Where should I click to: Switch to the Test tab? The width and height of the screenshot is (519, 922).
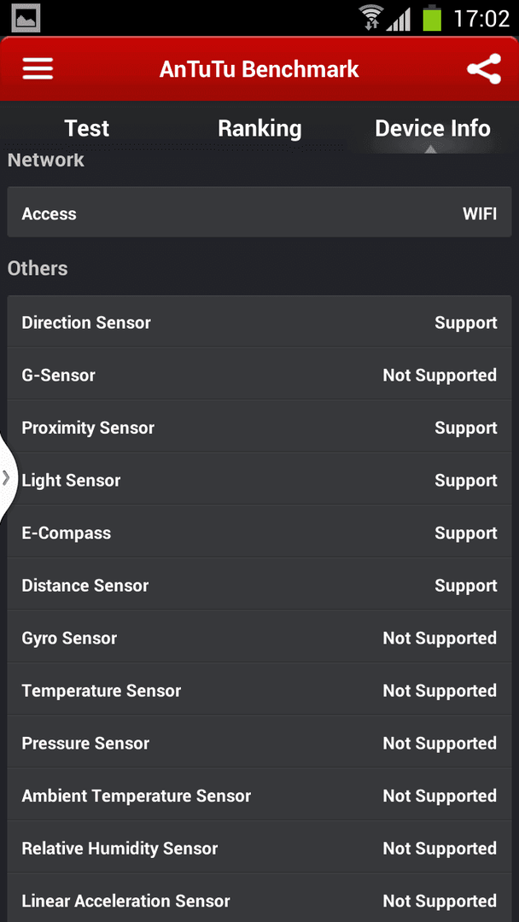(86, 128)
